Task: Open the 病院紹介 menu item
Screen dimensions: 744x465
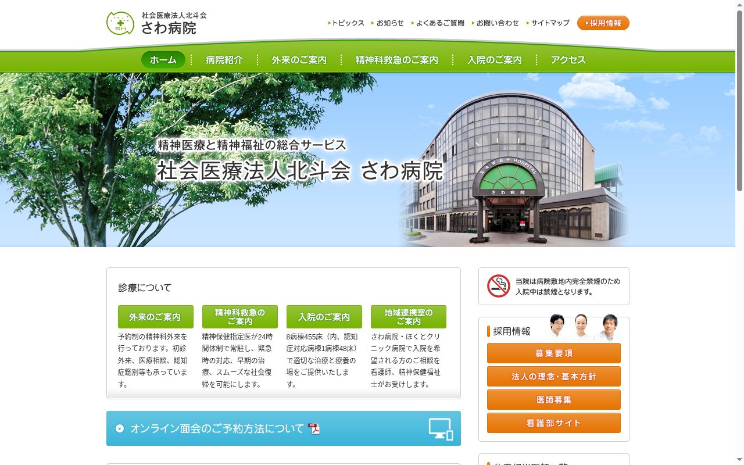Action: (x=224, y=60)
